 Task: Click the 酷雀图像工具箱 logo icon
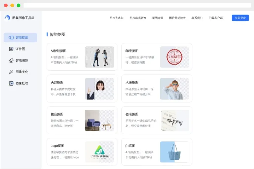pos(7,18)
